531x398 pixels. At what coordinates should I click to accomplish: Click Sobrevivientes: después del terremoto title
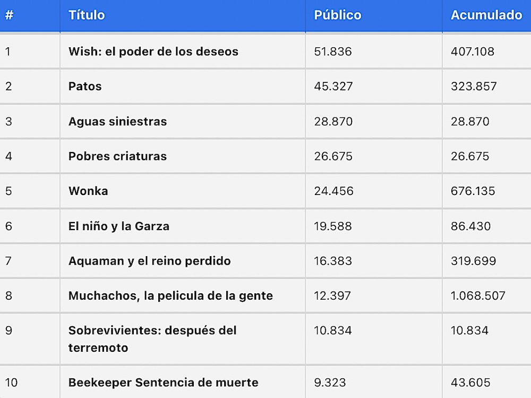[x=152, y=339]
